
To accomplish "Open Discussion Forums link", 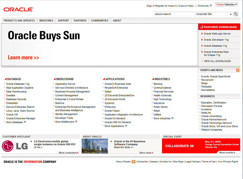I will (211, 106).
